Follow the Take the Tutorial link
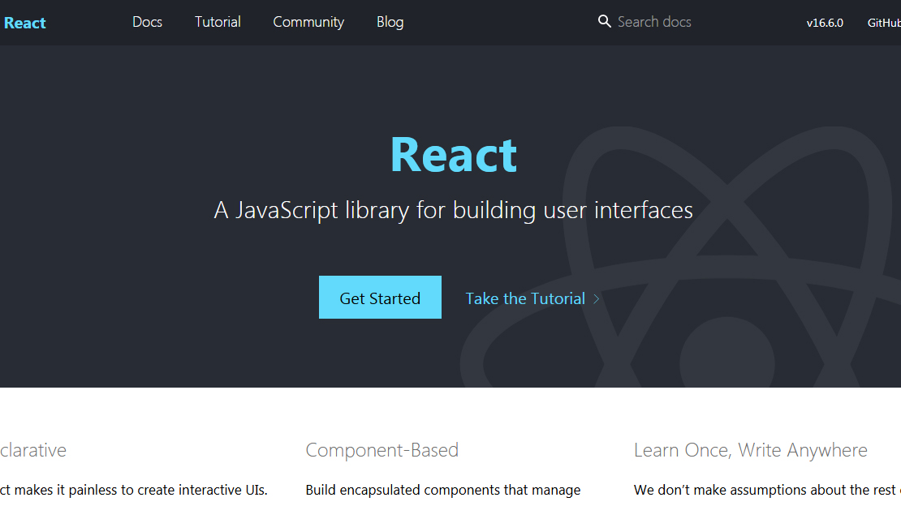This screenshot has width=901, height=506. click(x=525, y=298)
